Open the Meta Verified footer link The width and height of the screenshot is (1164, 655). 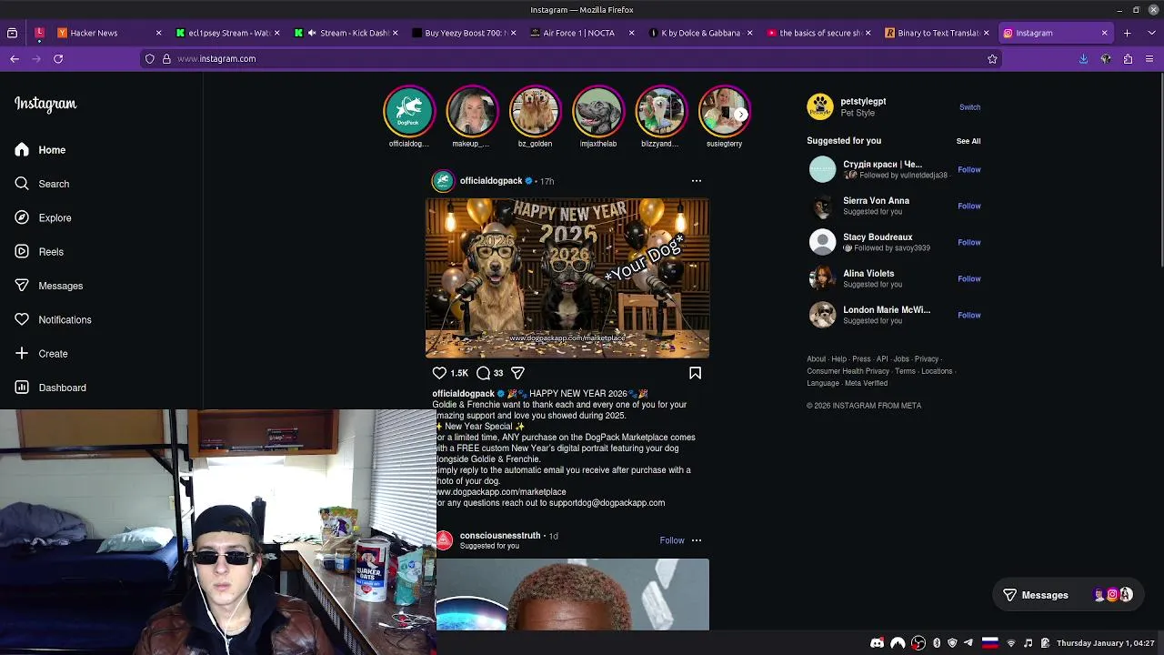point(866,383)
